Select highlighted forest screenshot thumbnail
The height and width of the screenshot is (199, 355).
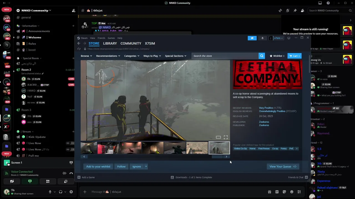(x=219, y=148)
